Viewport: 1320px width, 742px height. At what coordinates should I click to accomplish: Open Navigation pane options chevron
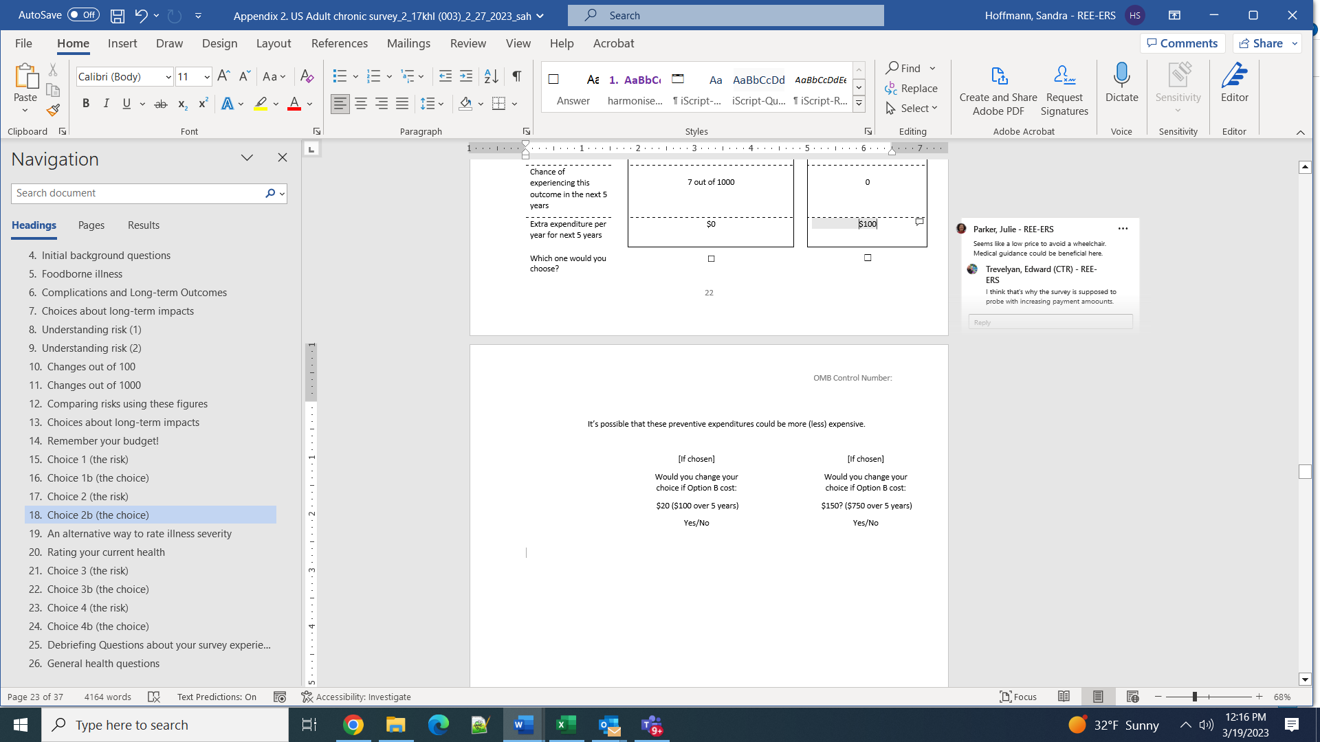[x=247, y=158]
